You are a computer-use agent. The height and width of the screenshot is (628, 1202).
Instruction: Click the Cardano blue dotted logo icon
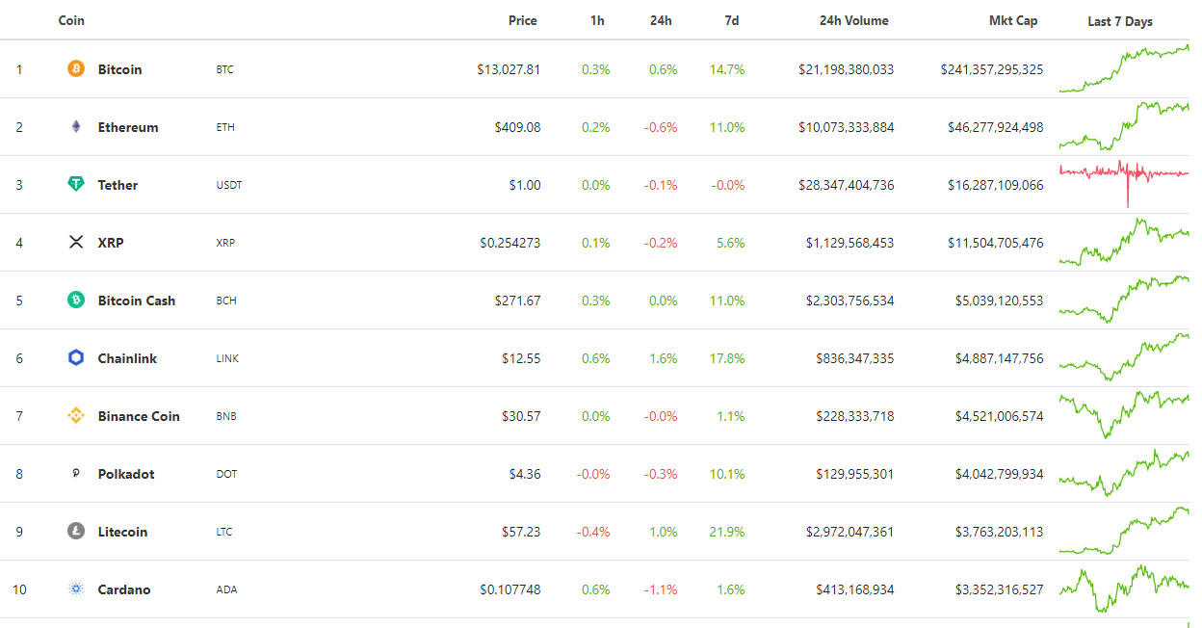click(76, 589)
